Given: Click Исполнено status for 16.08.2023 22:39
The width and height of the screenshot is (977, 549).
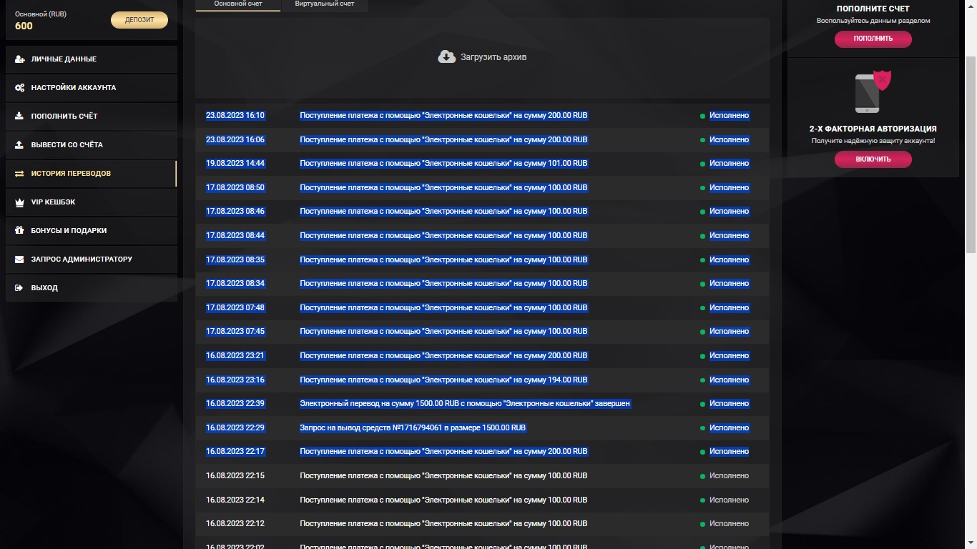Looking at the screenshot, I should pos(729,404).
